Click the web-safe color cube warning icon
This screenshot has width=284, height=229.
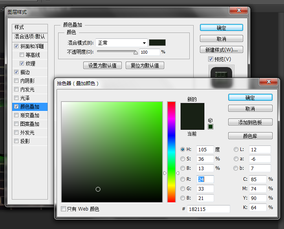point(211,120)
